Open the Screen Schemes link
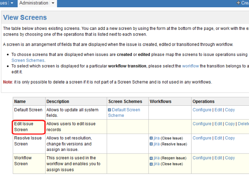This screenshot has height=175, width=249. click(28, 61)
